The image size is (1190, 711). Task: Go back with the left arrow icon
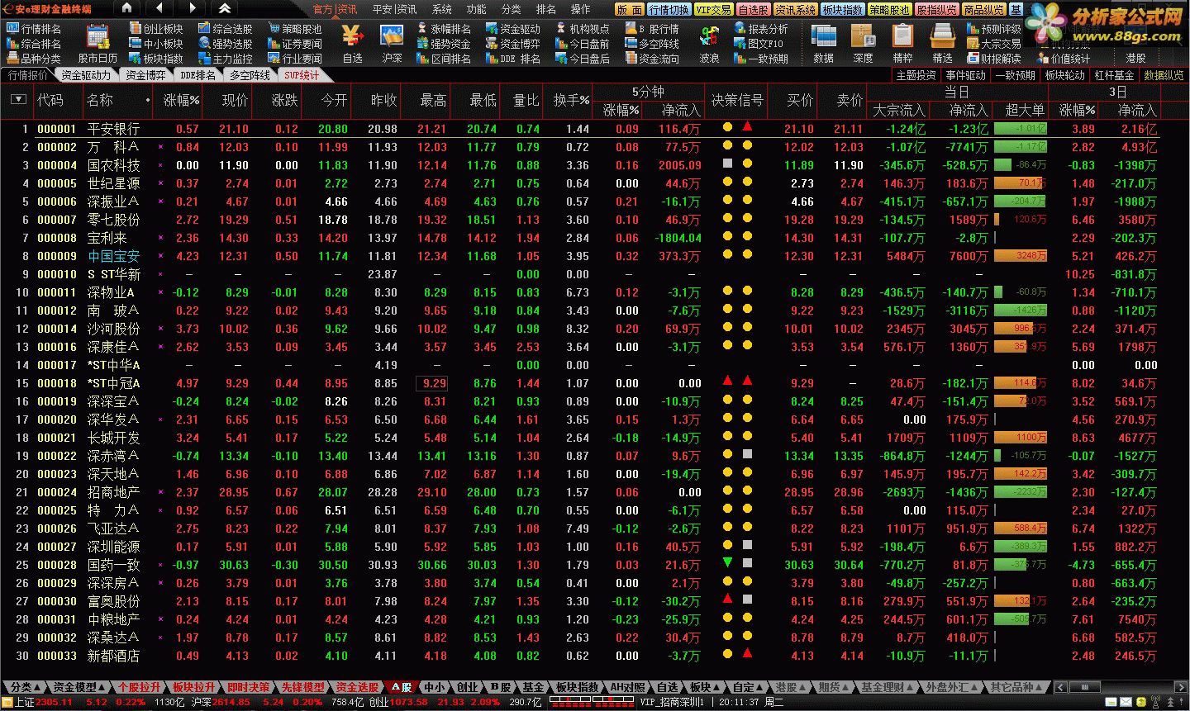tap(160, 8)
